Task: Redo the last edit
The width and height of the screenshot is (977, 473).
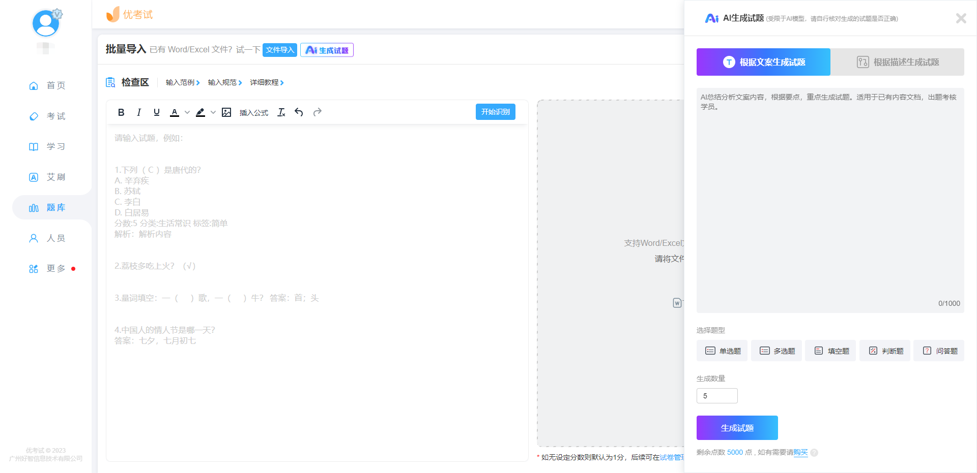Action: pyautogui.click(x=318, y=112)
